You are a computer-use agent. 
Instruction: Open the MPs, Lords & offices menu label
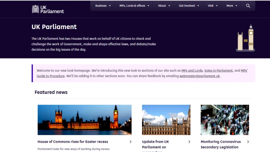(132, 6)
